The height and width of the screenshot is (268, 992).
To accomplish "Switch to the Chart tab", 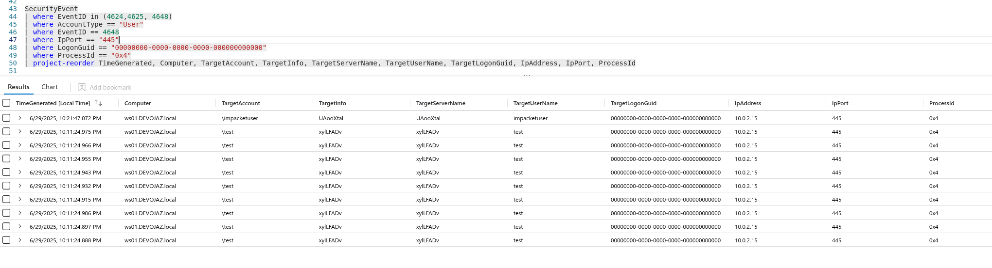I will (50, 87).
